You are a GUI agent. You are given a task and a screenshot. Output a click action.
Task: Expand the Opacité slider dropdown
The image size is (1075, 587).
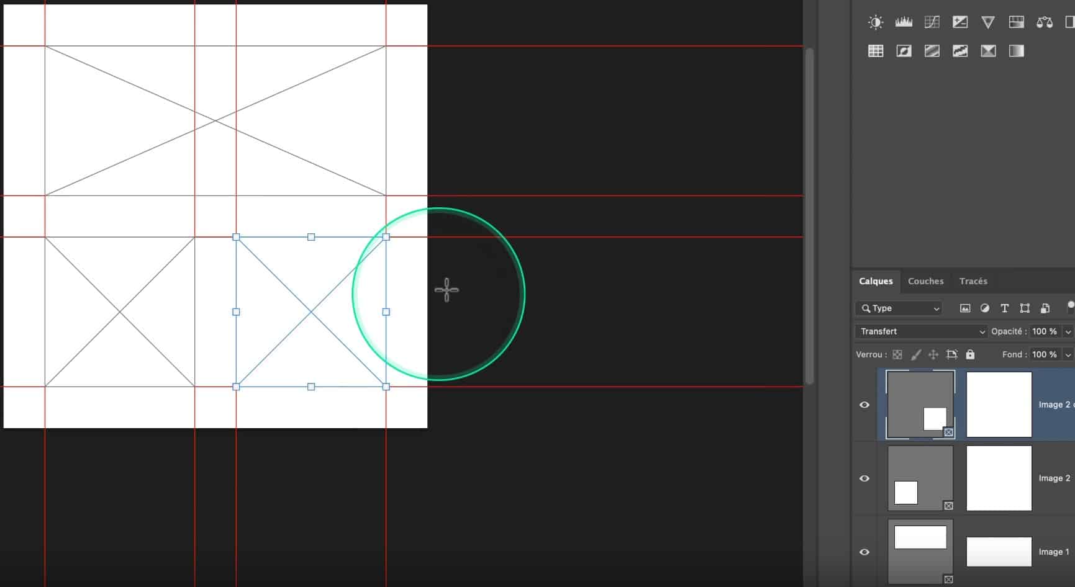[1068, 331]
